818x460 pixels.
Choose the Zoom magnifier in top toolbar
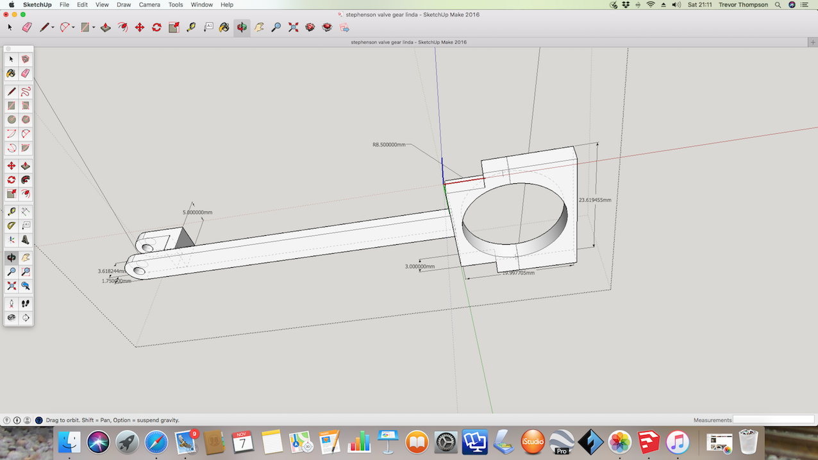(276, 28)
